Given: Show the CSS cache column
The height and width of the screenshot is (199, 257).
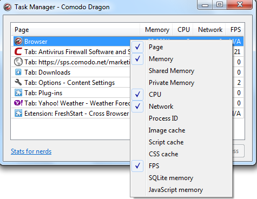Looking at the screenshot, I should 181,154.
